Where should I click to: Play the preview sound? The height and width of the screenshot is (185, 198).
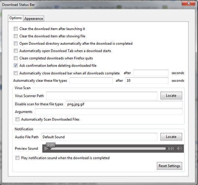[x=46, y=149]
